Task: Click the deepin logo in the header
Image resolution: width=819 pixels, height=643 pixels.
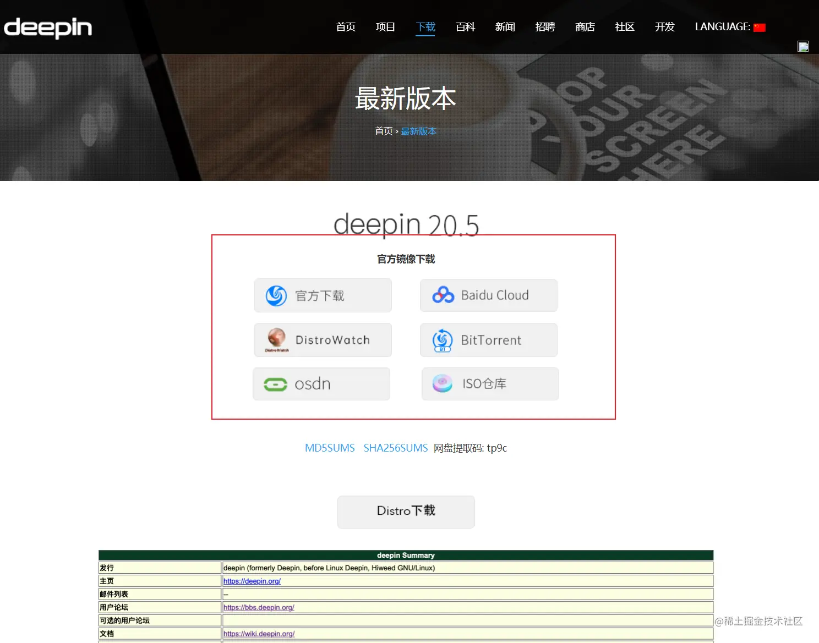Action: point(48,28)
